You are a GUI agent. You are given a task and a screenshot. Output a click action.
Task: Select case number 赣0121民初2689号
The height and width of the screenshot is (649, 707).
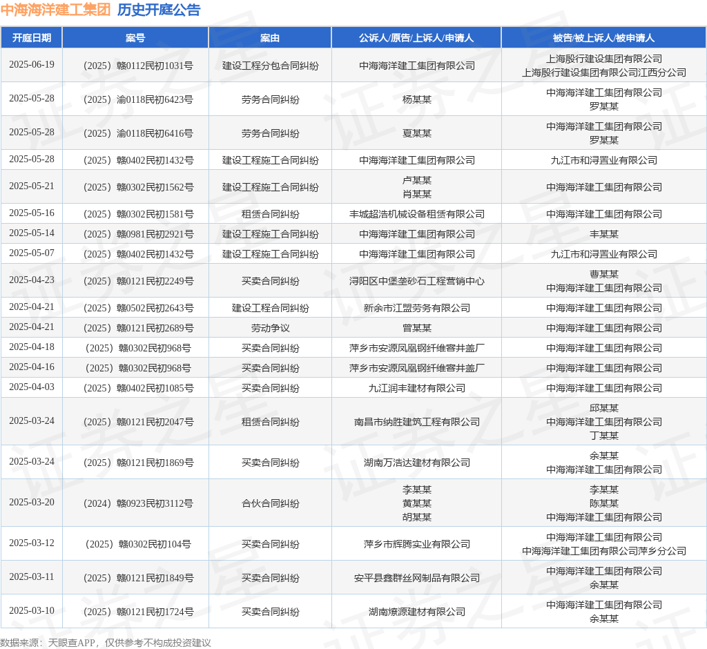pos(138,328)
